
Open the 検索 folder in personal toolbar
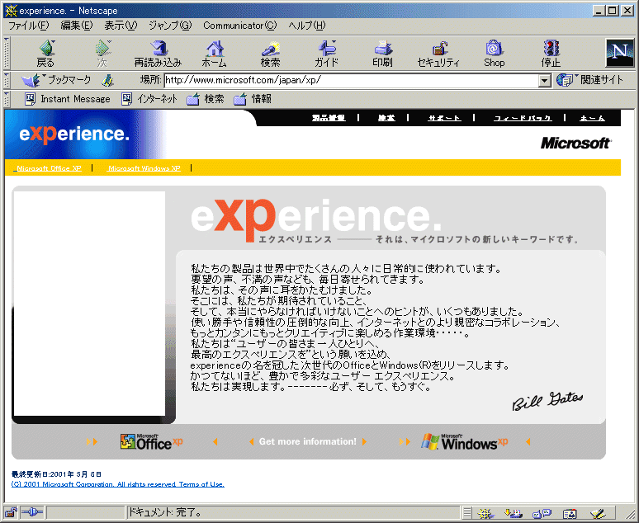[x=206, y=99]
